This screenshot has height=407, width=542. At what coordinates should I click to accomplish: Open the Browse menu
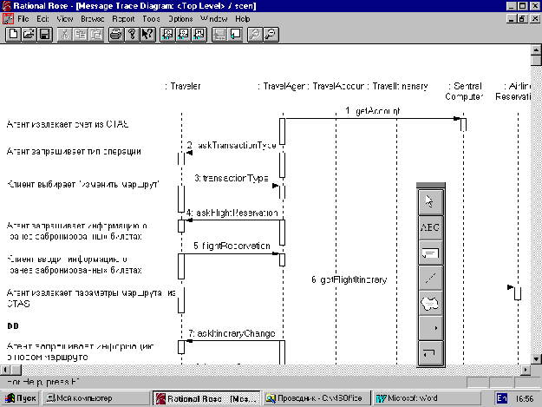(x=93, y=18)
